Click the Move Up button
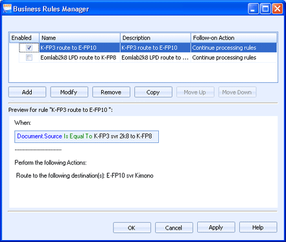The width and height of the screenshot is (286, 242). (x=195, y=93)
